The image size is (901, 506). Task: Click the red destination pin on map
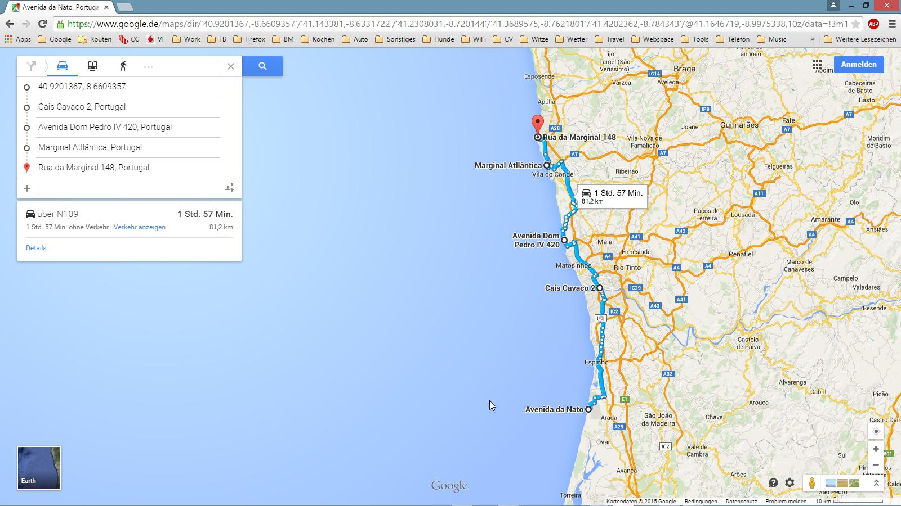click(538, 124)
